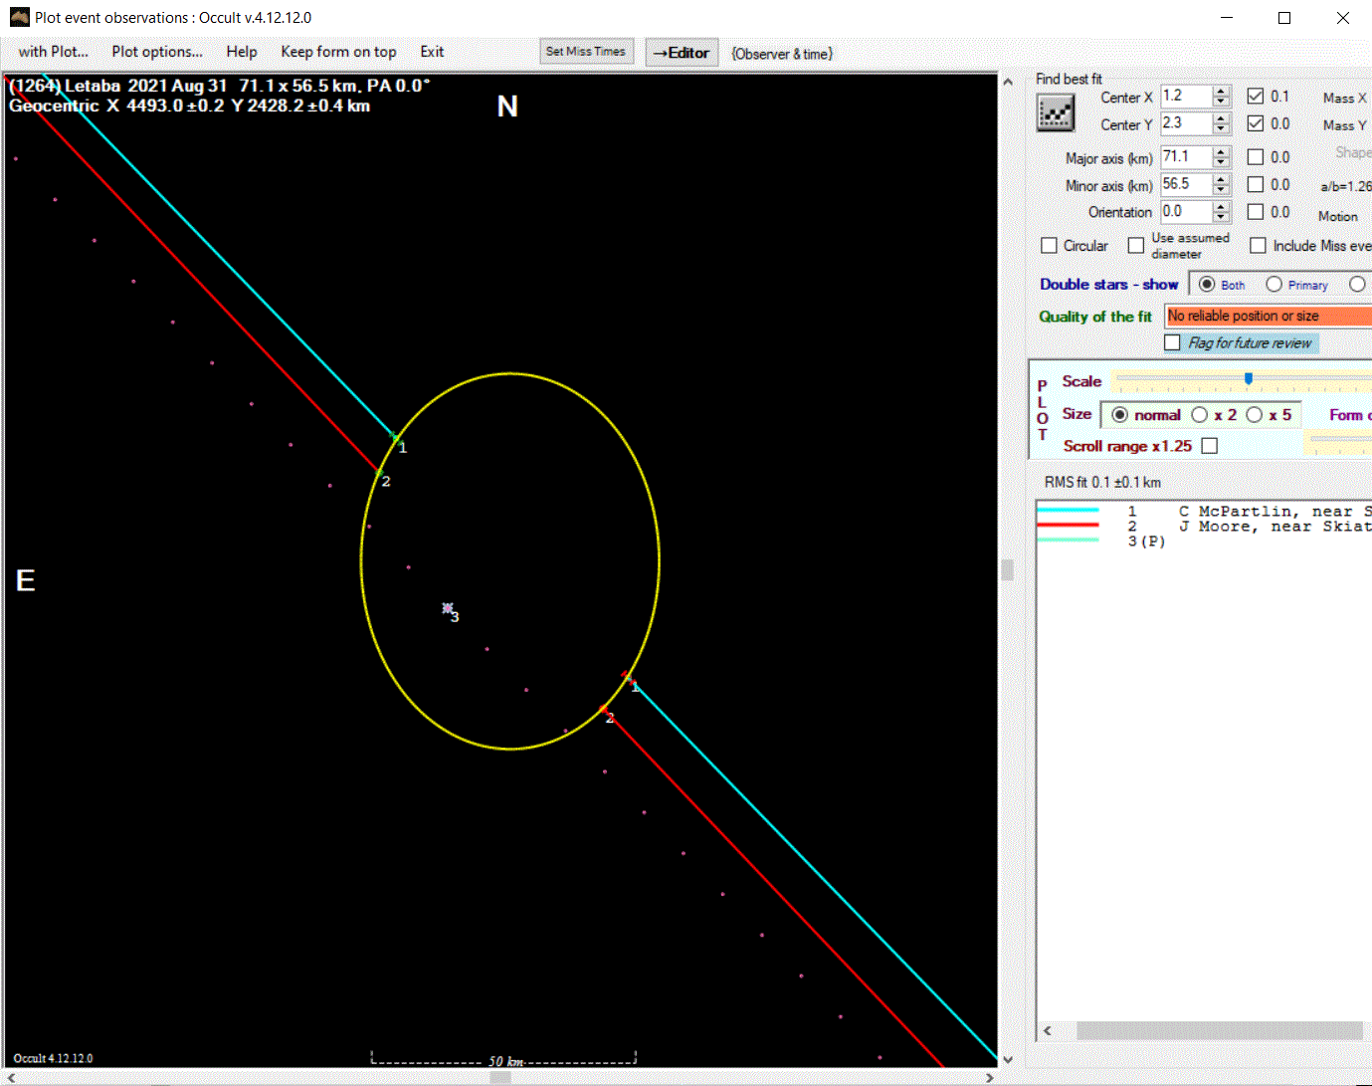
Task: Increase Orientation with the up spinner
Action: 1222,206
